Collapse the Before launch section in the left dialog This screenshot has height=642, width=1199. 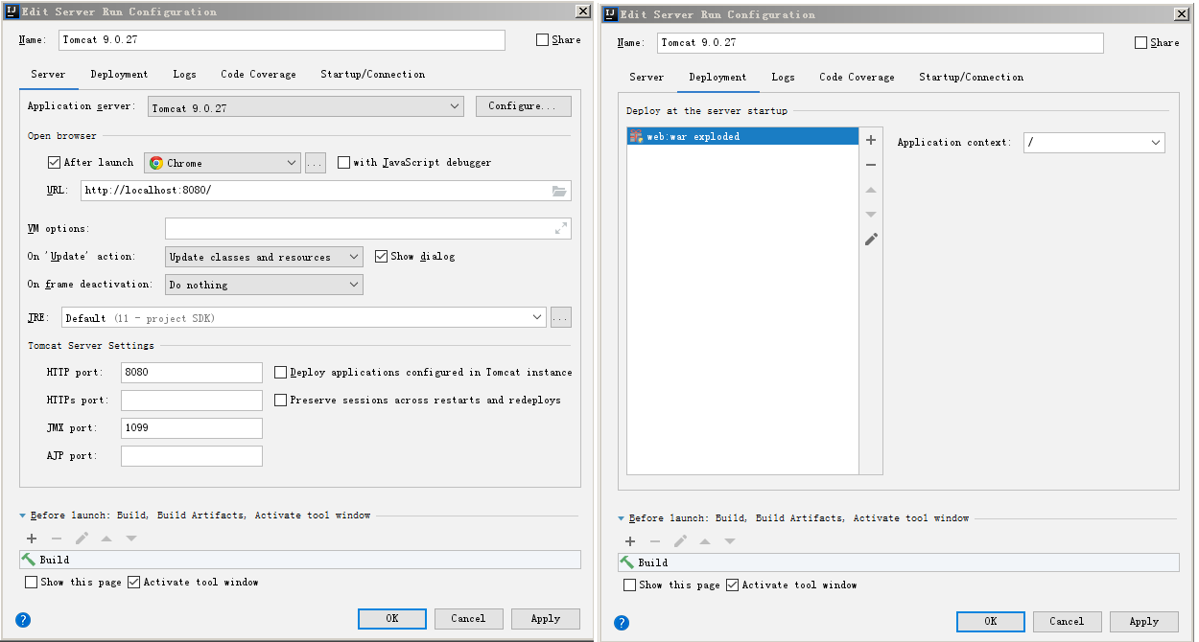coord(23,516)
